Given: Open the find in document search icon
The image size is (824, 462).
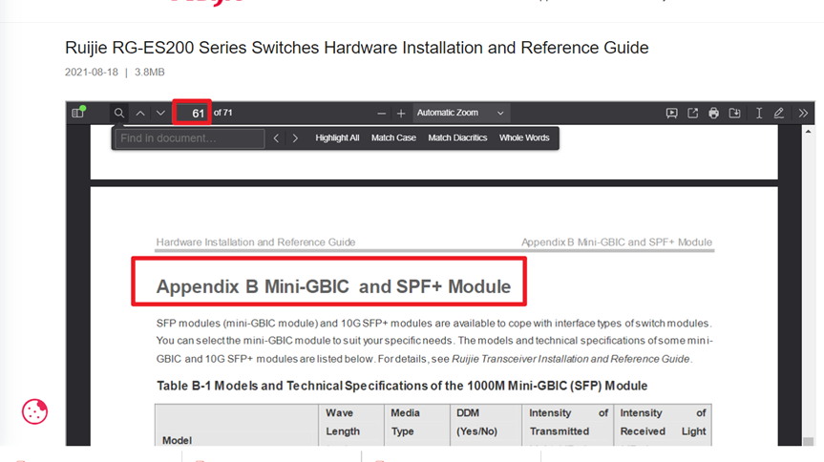Looking at the screenshot, I should pyautogui.click(x=119, y=113).
